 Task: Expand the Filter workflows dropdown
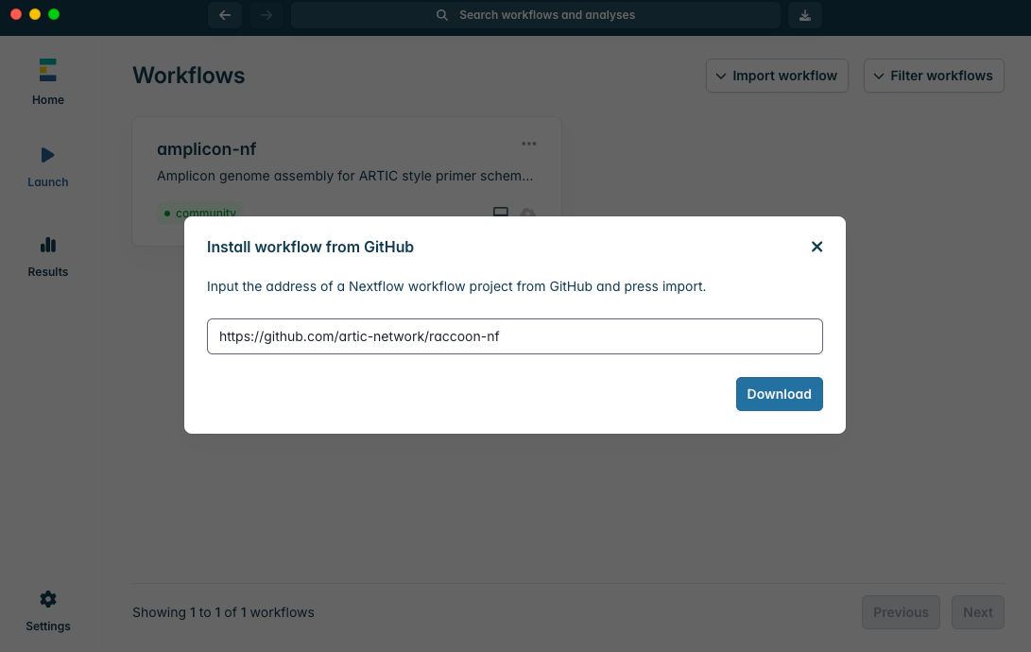click(934, 76)
